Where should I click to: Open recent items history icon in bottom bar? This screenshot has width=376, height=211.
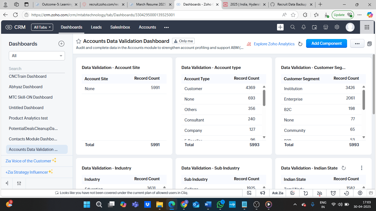pyautogui.click(x=347, y=193)
